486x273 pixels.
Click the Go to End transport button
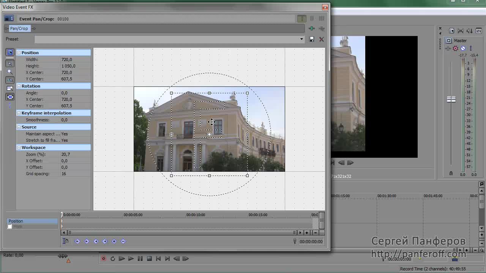[x=167, y=259]
